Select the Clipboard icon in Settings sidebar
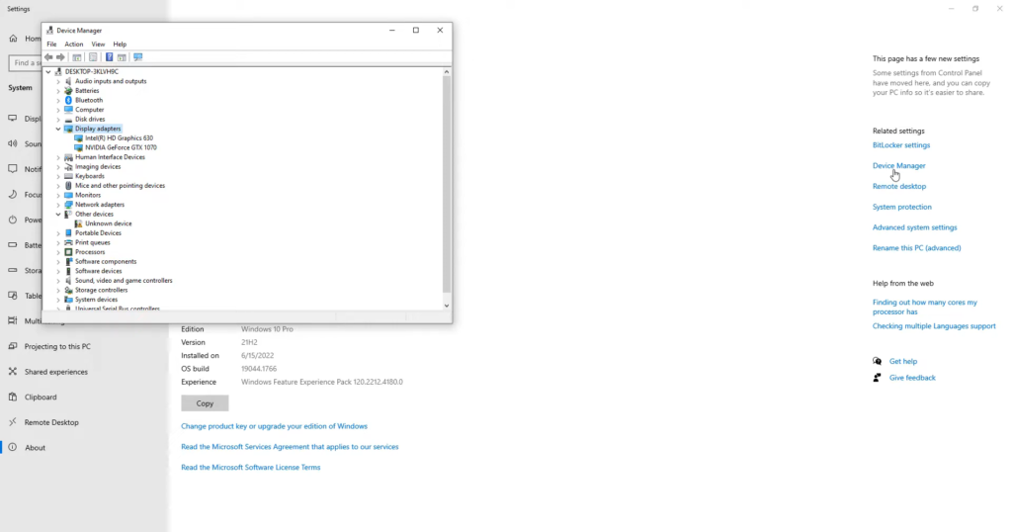This screenshot has width=1012, height=532. 13,398
